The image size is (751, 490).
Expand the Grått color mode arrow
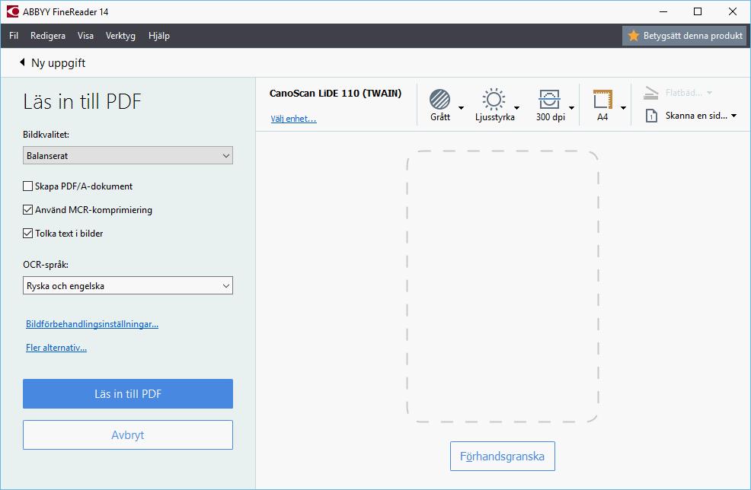tap(462, 108)
